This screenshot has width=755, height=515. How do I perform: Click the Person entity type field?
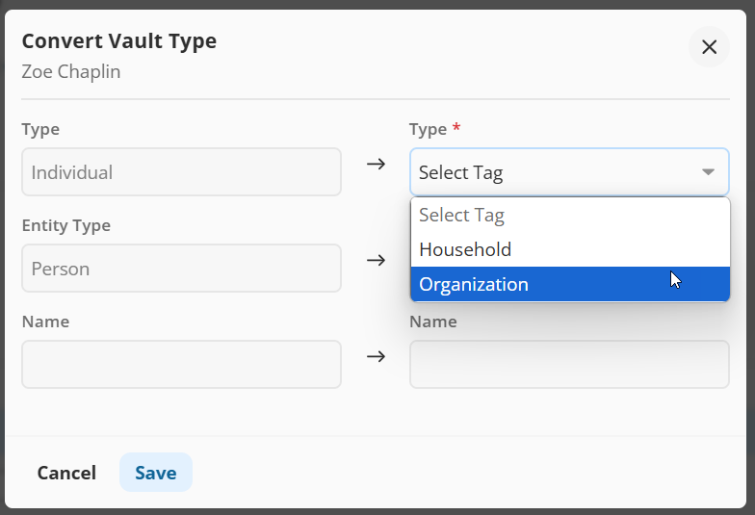point(181,269)
